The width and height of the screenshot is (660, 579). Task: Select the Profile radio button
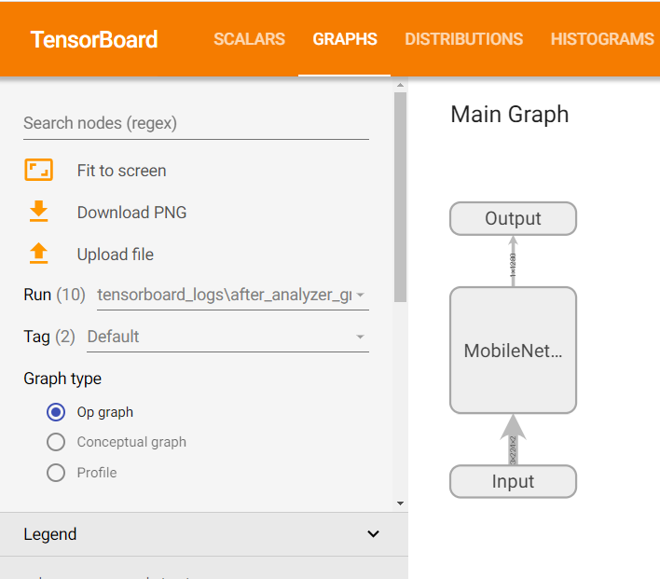(x=56, y=473)
